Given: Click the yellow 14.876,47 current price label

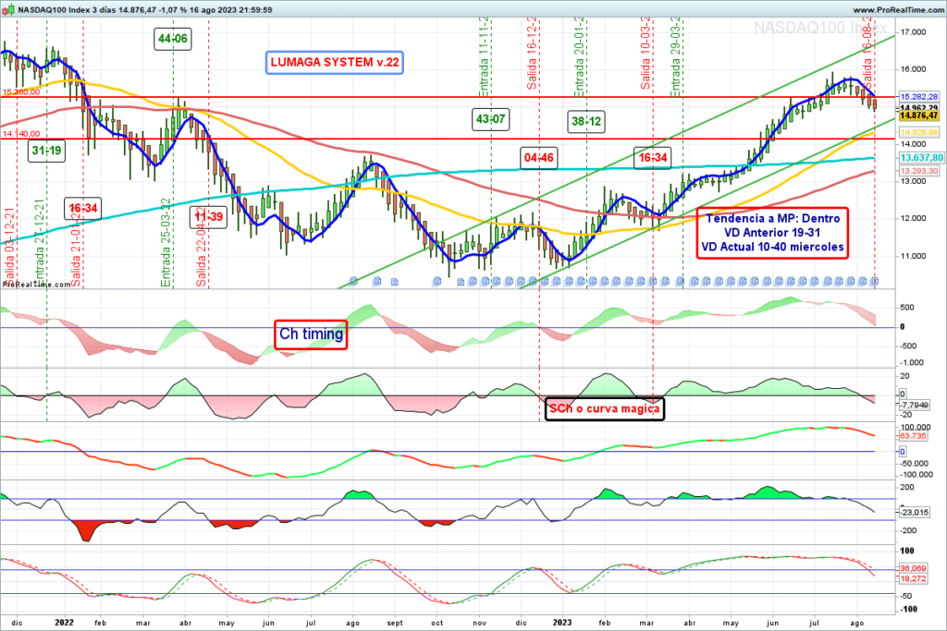Looking at the screenshot, I should pyautogui.click(x=919, y=115).
